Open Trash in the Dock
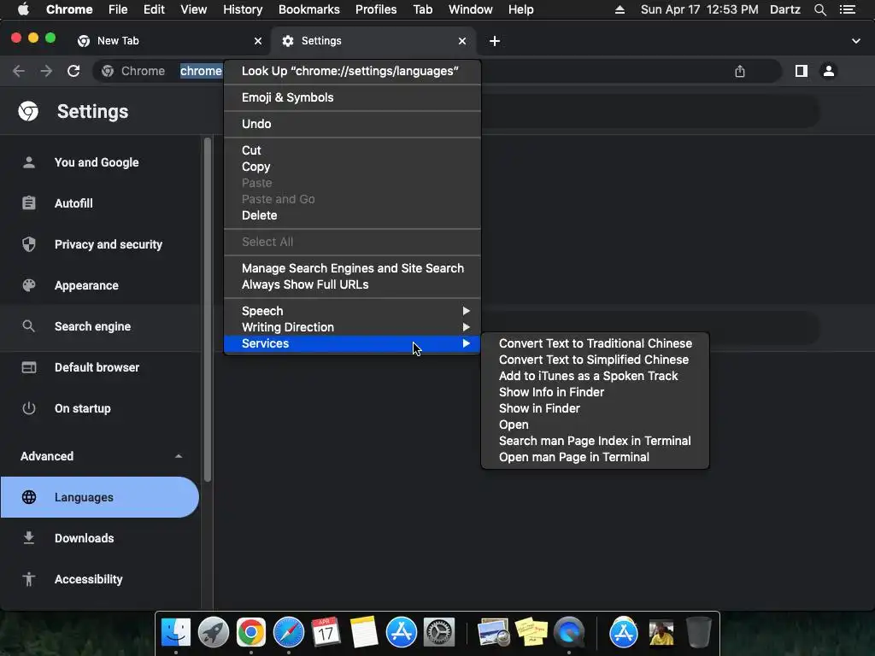The height and width of the screenshot is (656, 875). tap(699, 633)
